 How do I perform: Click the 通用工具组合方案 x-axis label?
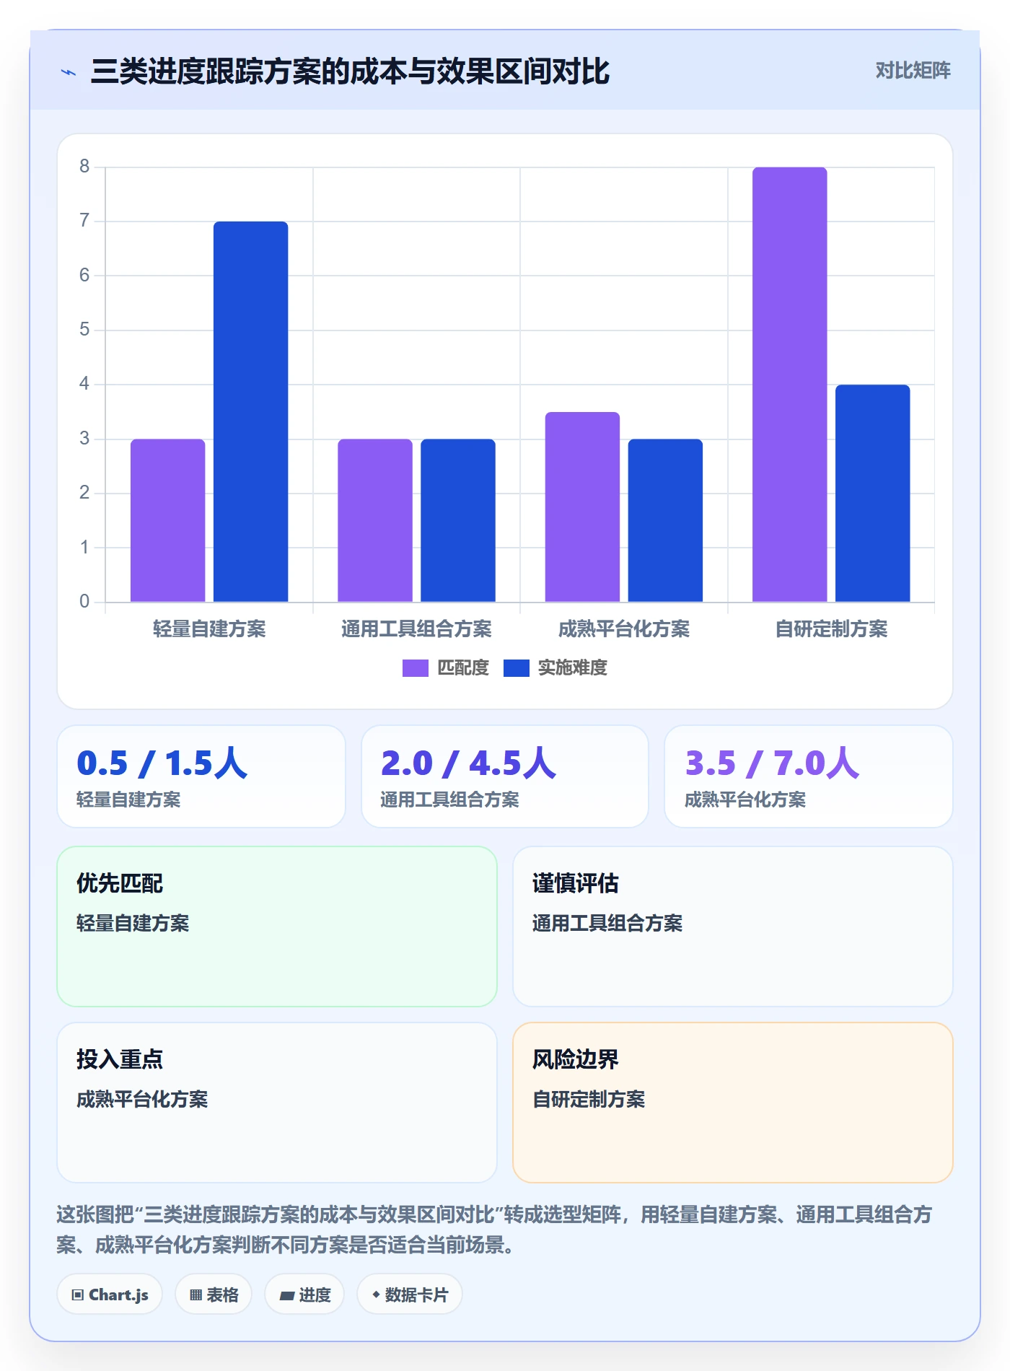pos(416,629)
